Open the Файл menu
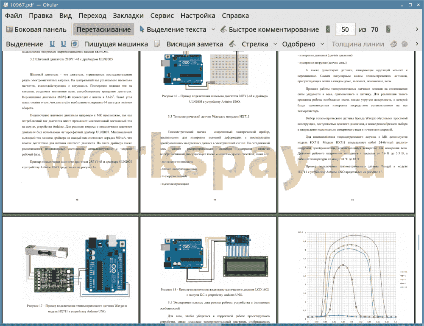The height and width of the screenshot is (326, 424). [14, 16]
